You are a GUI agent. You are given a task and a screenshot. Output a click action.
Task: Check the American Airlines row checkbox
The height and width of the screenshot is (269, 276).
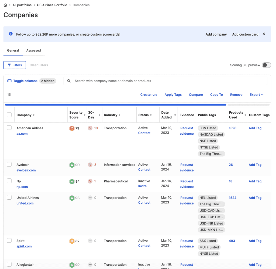coord(9,128)
